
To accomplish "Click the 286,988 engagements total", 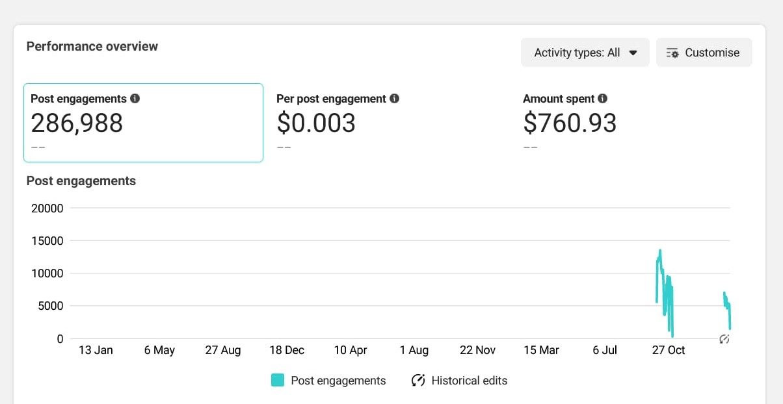I will click(x=77, y=123).
